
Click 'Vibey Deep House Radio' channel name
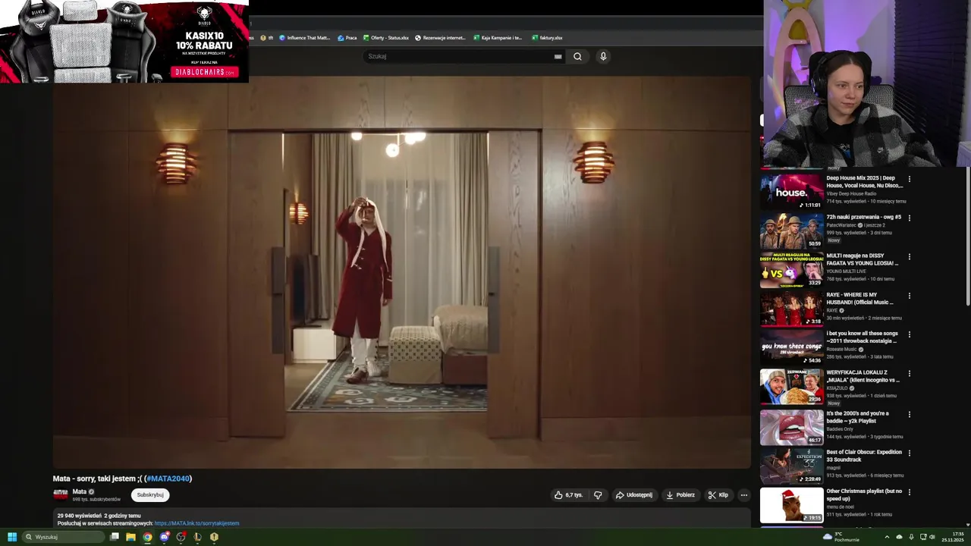[851, 193]
